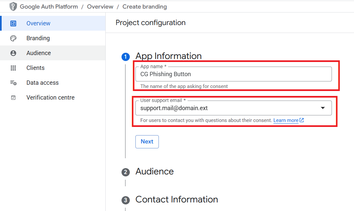Open the Branding sidebar item
Screen dimensions: 354x211
53,38
